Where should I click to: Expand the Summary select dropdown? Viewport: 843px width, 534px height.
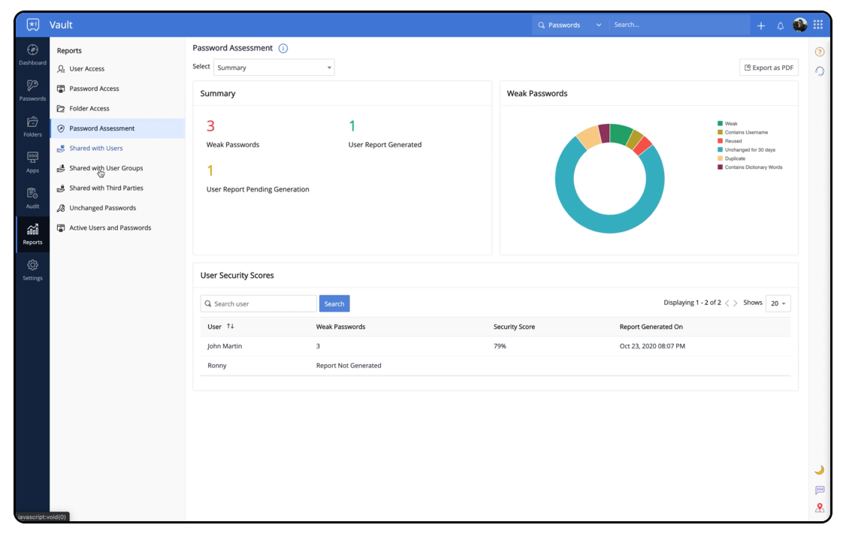pyautogui.click(x=273, y=68)
